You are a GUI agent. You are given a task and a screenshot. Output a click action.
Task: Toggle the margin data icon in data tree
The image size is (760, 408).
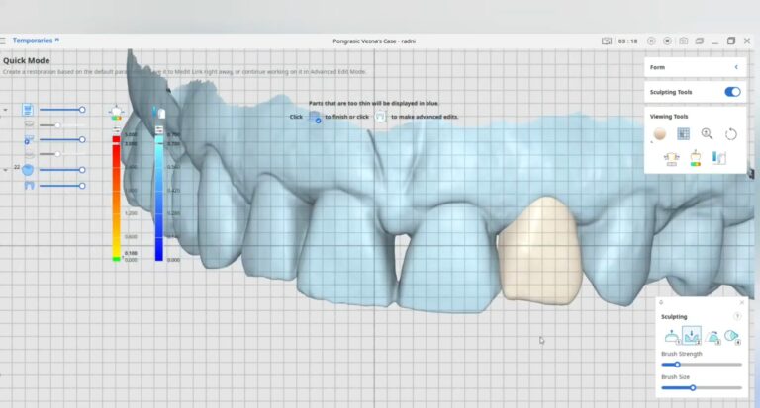[29, 140]
